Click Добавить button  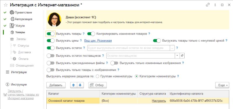tap(56, 85)
